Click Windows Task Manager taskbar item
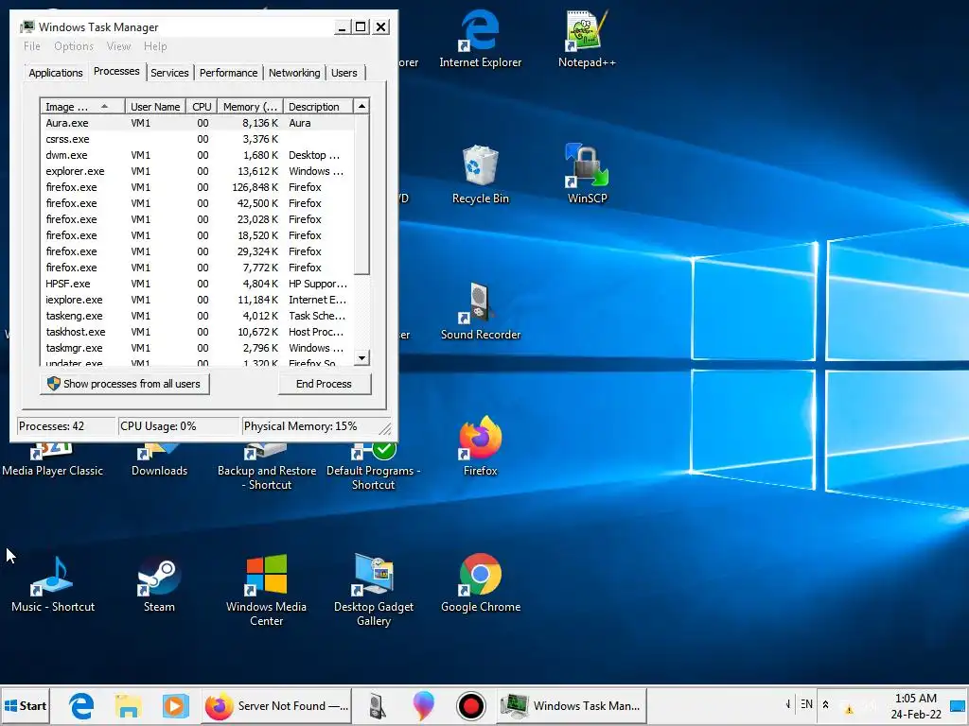This screenshot has width=969, height=726. pyautogui.click(x=572, y=705)
